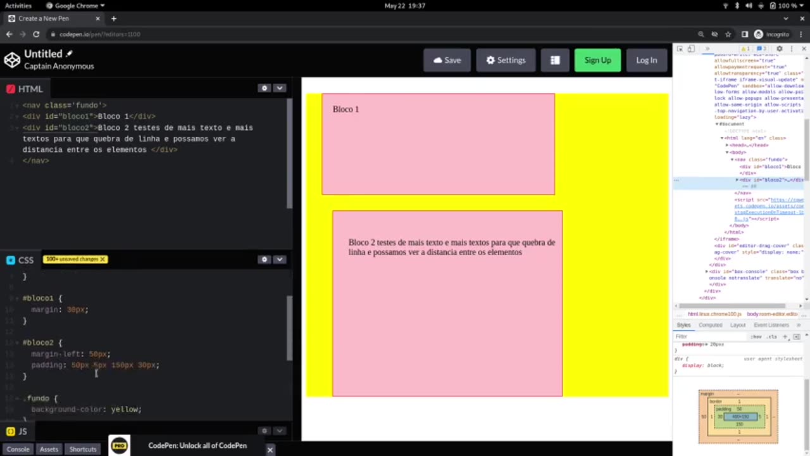Switch to Layout tab
Screen dimensions: 810x456
[738, 325]
